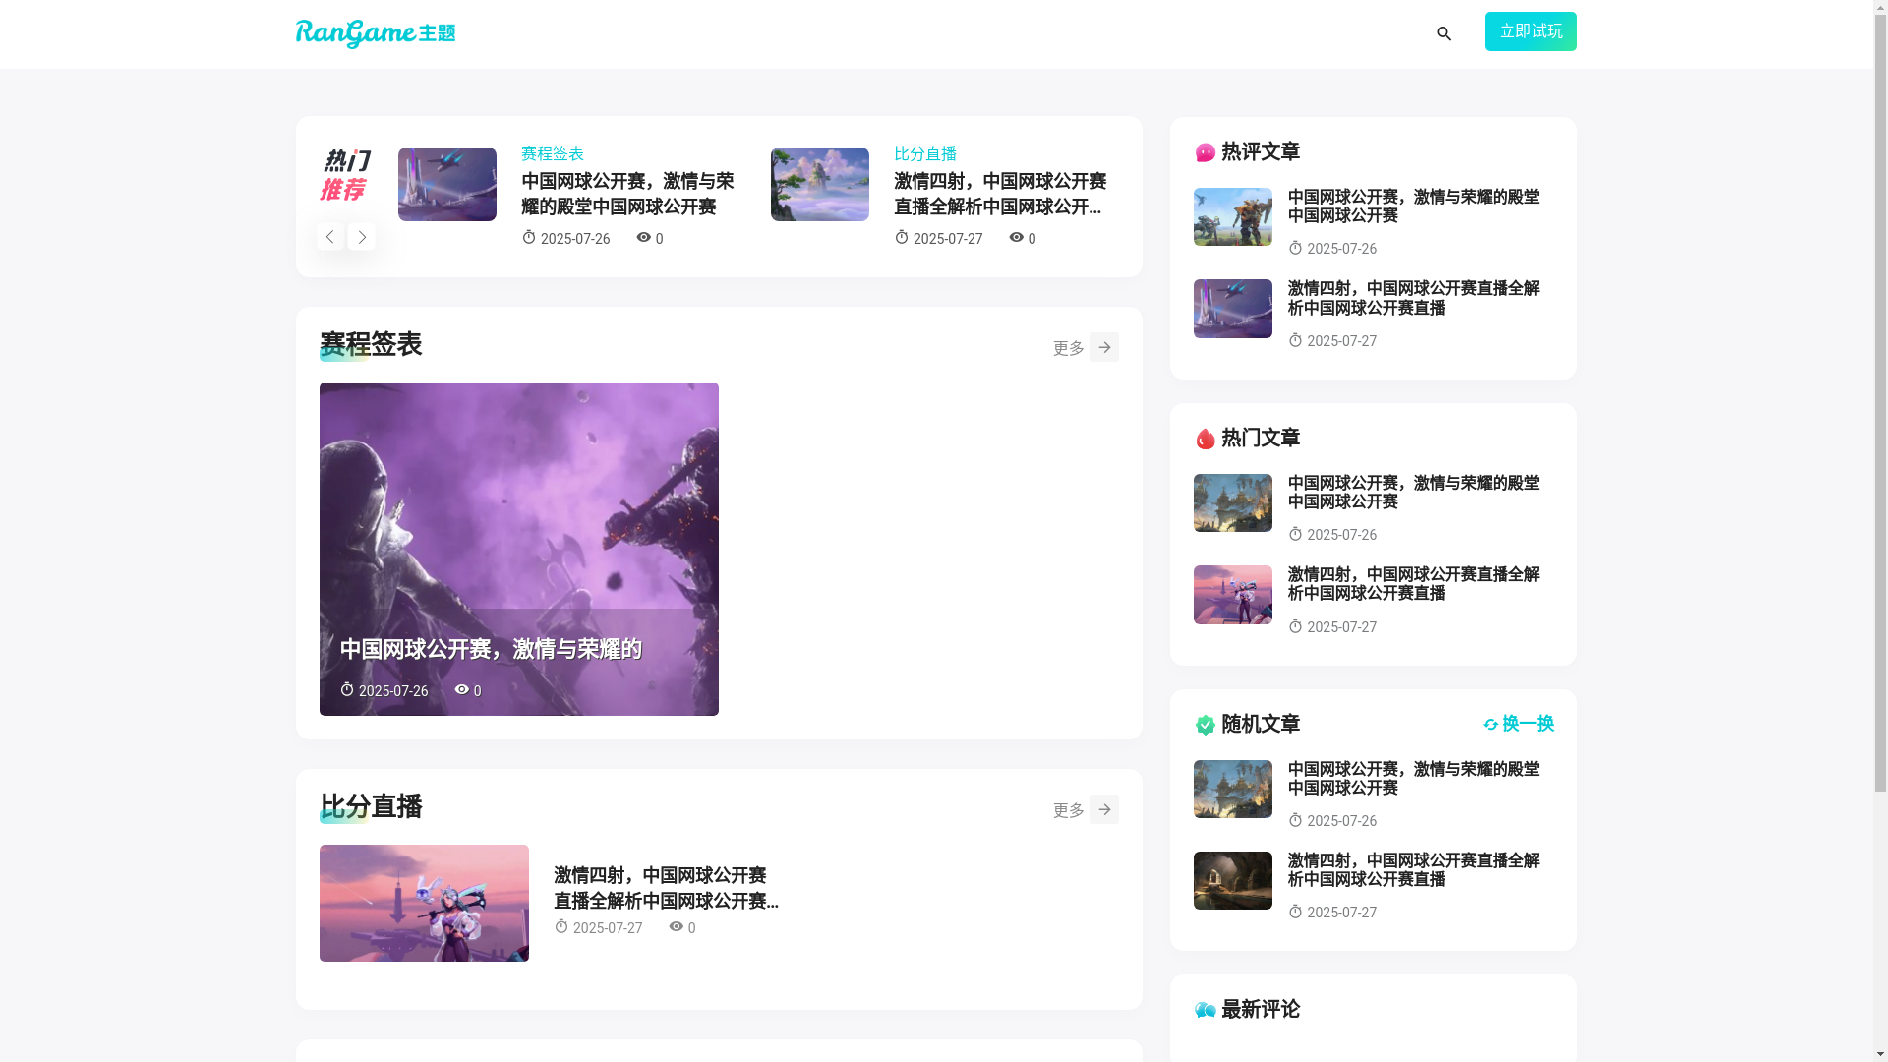The image size is (1888, 1062).
Task: Click view count eye icon on purple card
Action: pyautogui.click(x=461, y=690)
